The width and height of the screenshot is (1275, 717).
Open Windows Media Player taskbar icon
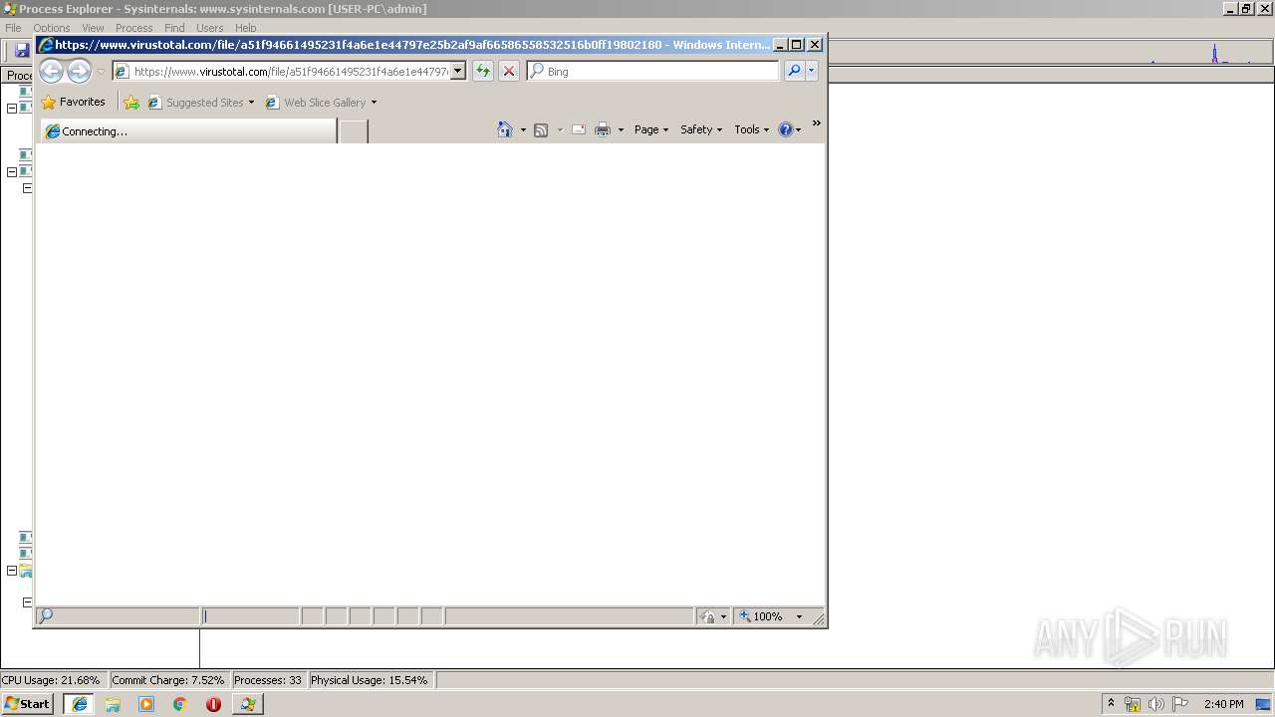click(146, 704)
